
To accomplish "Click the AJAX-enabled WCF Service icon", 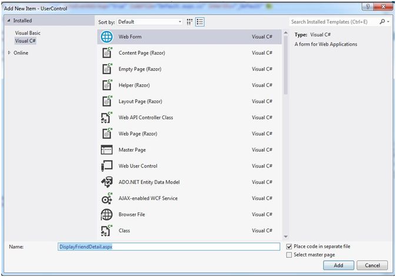I will [x=107, y=198].
